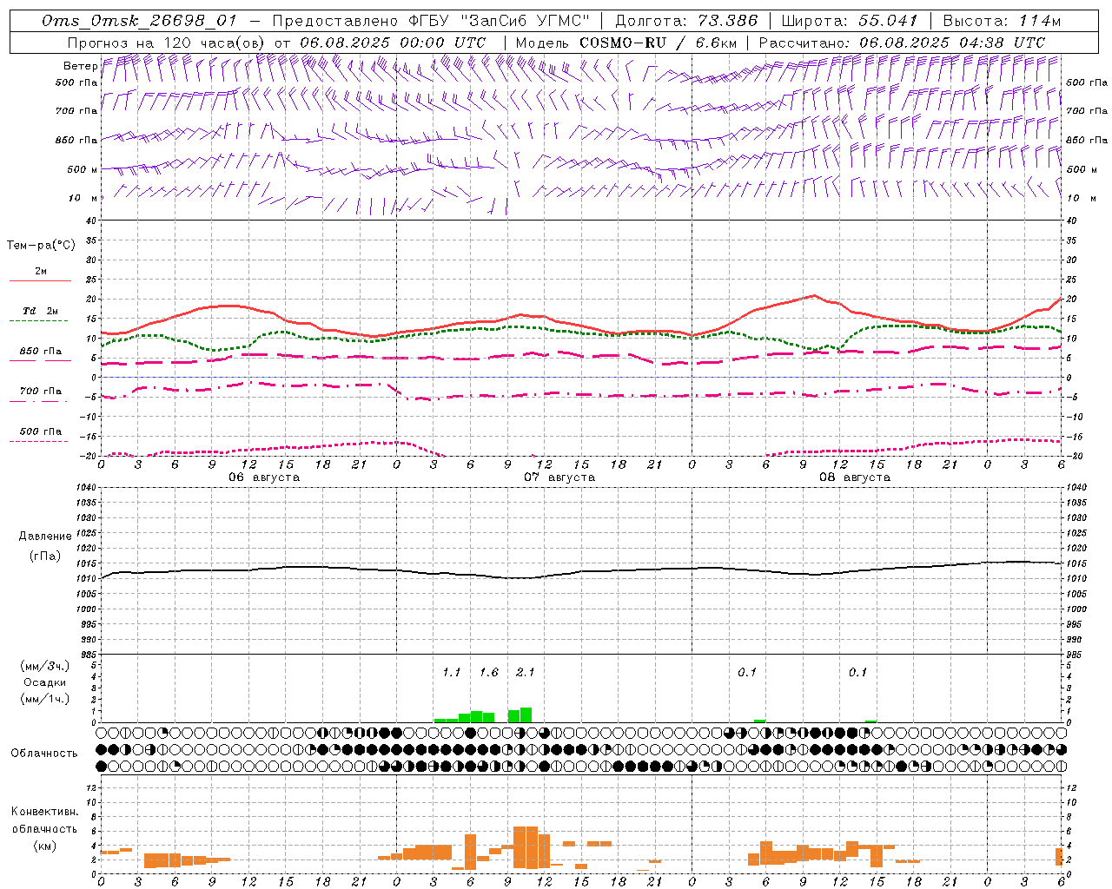Click the 700 гПа temperature legend entry
The image size is (1112, 889).
[x=41, y=391]
